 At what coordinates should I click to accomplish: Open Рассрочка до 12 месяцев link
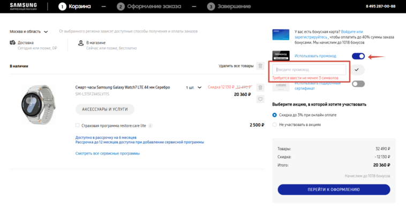click(x=140, y=142)
